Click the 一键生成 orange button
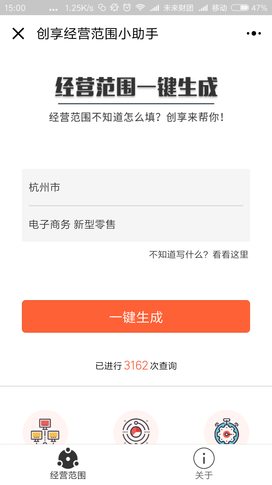 (136, 316)
